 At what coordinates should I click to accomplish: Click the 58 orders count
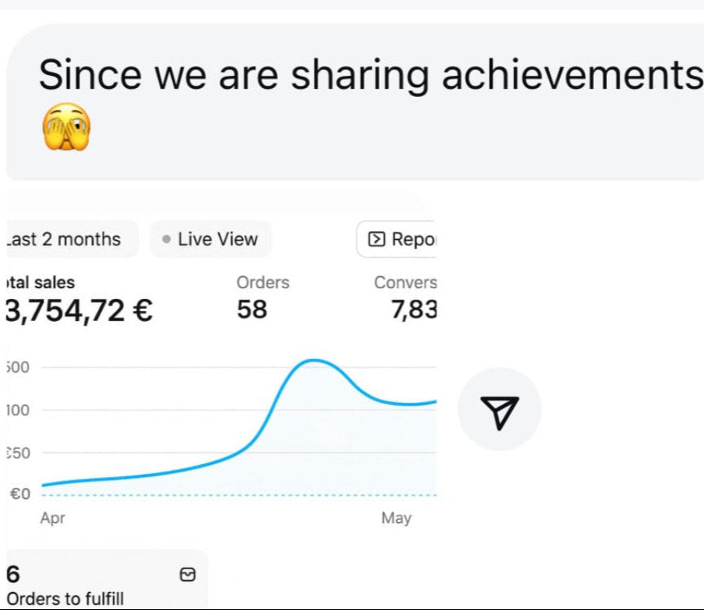pyautogui.click(x=252, y=309)
